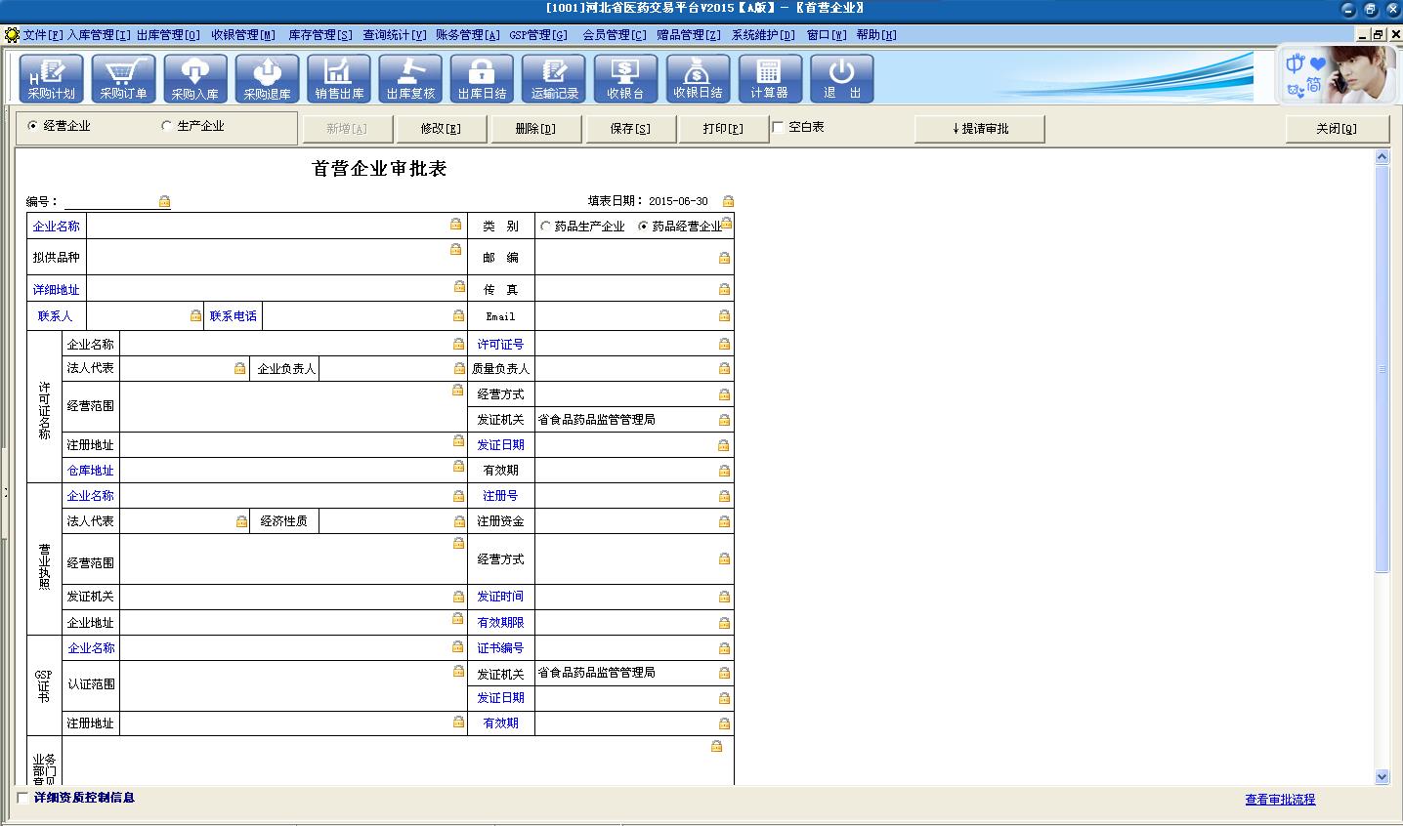Select the 生产企业 radio button

point(167,126)
